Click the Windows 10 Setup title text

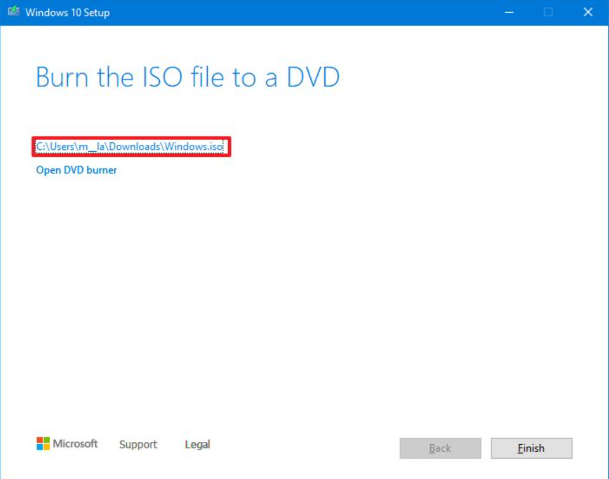coord(68,12)
